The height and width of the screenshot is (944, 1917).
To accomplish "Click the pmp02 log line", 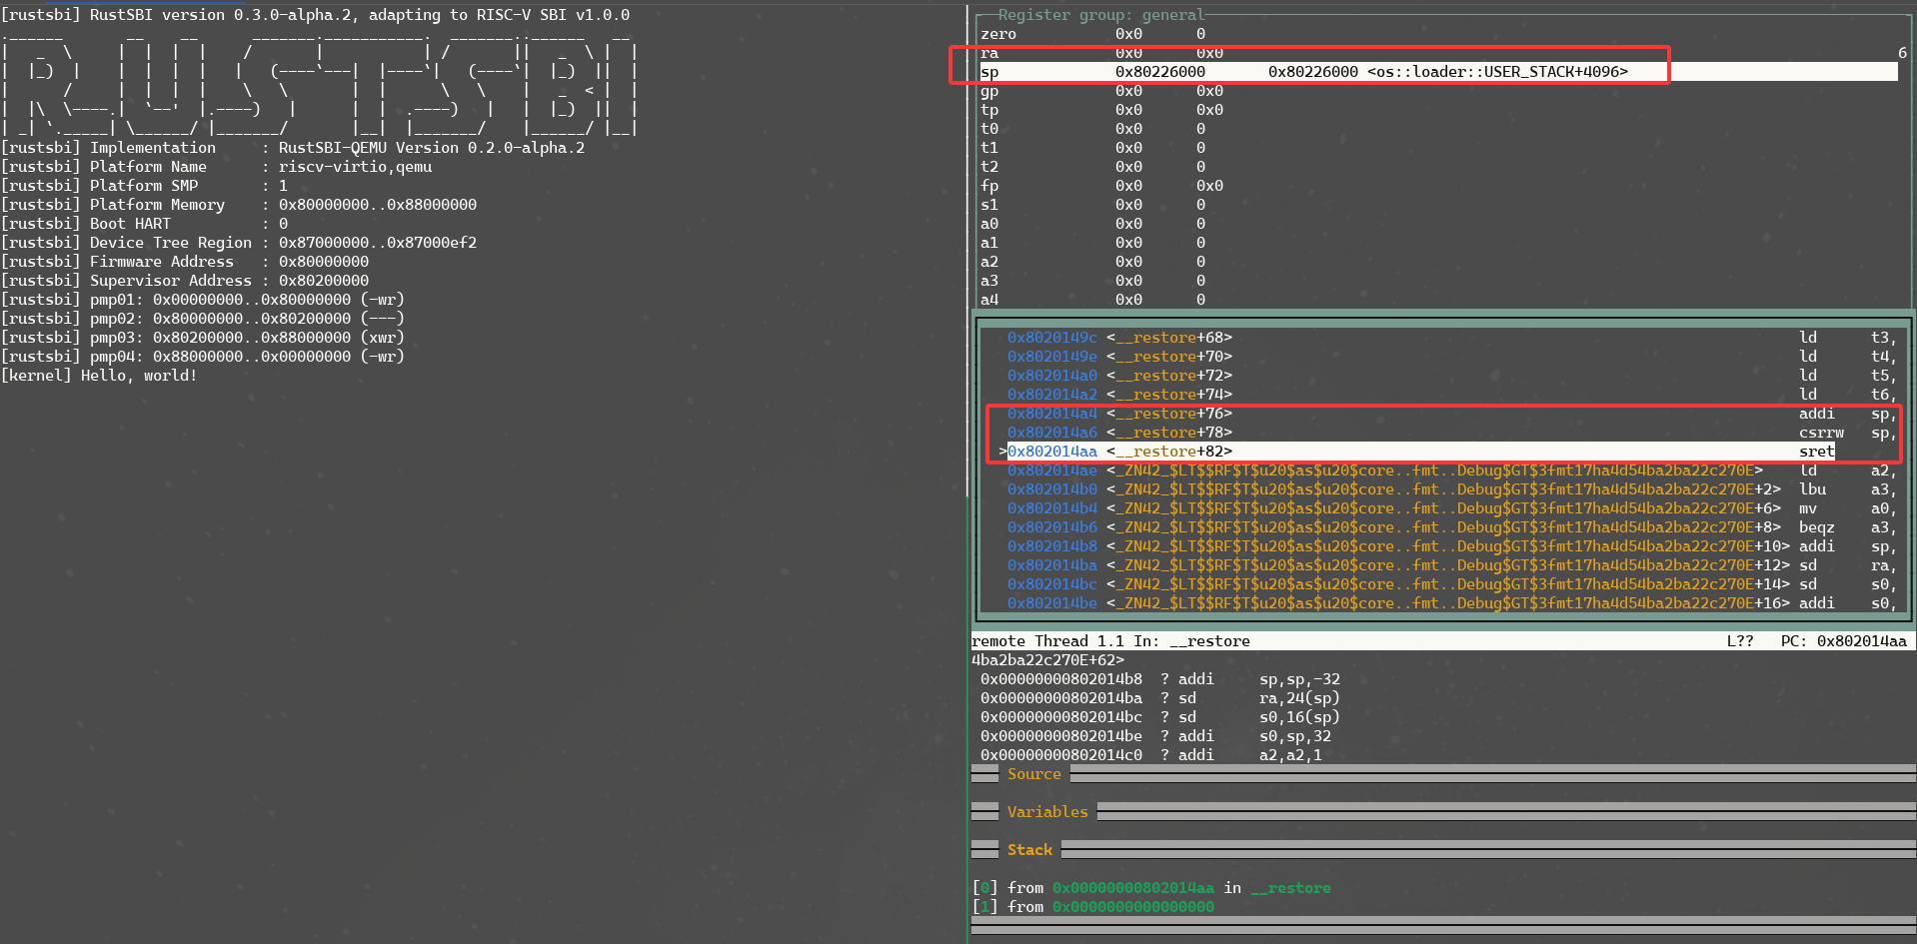I will coord(203,319).
